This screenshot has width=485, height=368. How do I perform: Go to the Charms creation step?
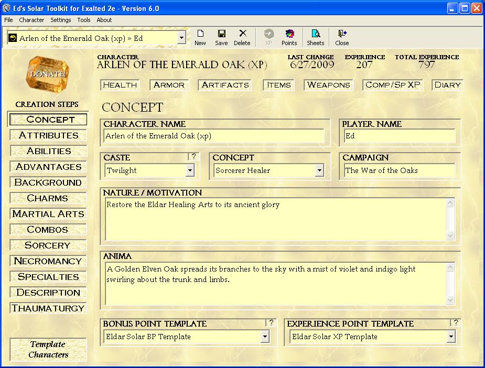click(x=48, y=198)
